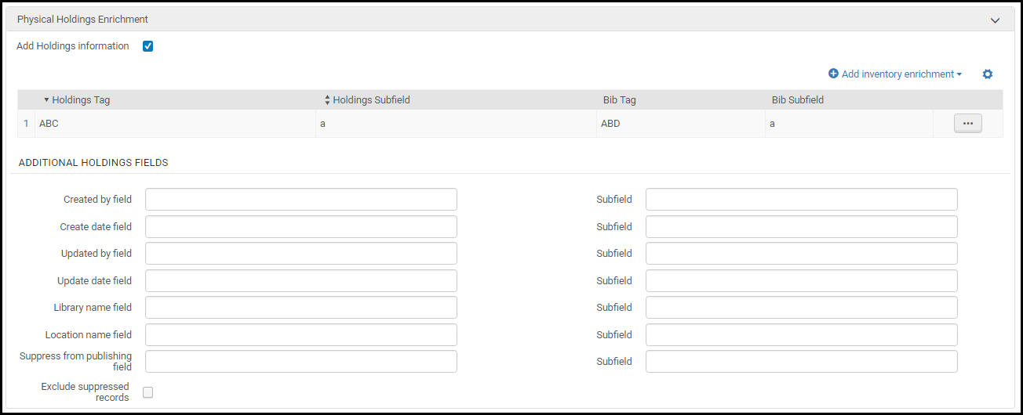Click the Holdings Subfield sort arrows
The width and height of the screenshot is (1023, 415).
point(327,100)
